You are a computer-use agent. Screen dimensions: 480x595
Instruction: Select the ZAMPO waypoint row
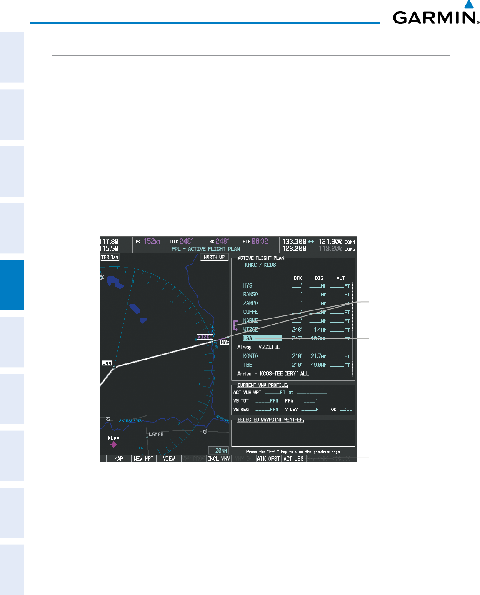[x=296, y=303]
